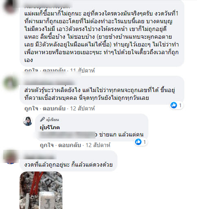The height and width of the screenshot is (209, 197).
Task: Click ตอบกลับ under the author's reply
Action: tap(70, 145)
